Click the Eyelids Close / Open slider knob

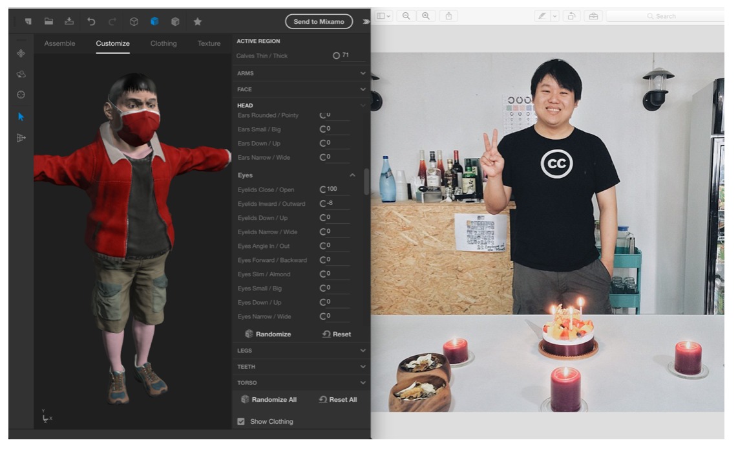click(x=323, y=190)
